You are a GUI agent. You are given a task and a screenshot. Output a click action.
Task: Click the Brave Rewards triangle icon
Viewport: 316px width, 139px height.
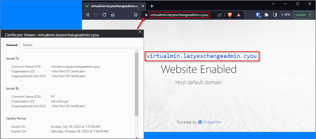pyautogui.click(x=239, y=15)
